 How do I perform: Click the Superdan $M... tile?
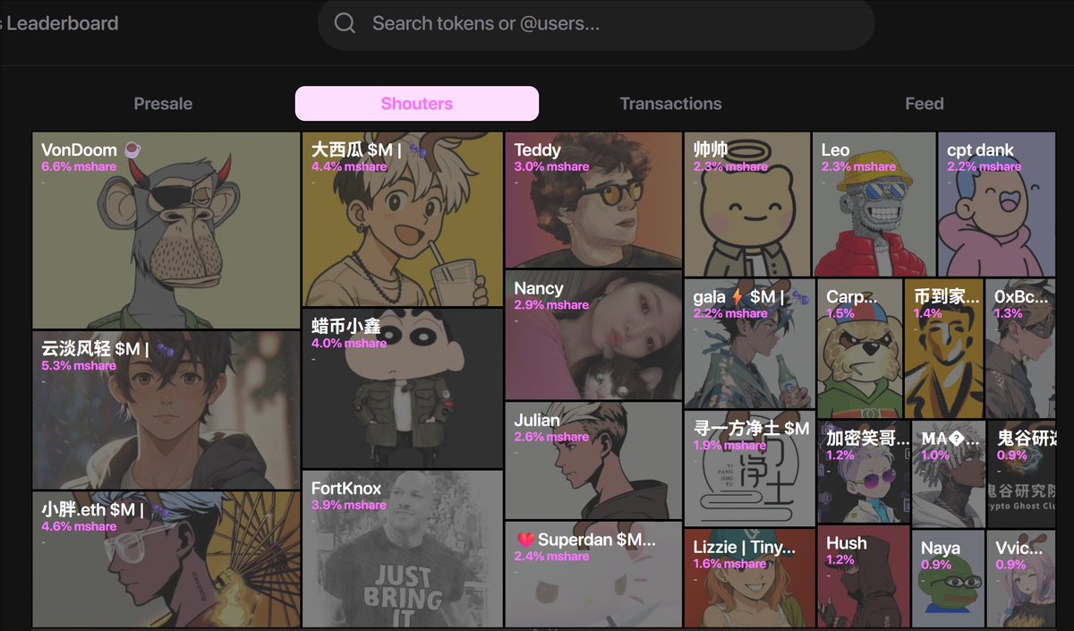[x=593, y=575]
